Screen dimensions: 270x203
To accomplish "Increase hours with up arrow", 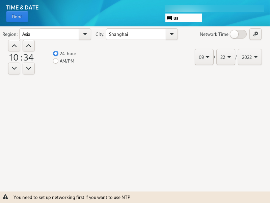I will click(x=14, y=46).
